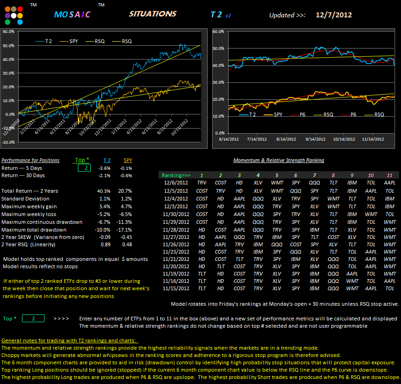401x384 pixels.
Task: Click the 11/19/2012 ranking row date
Action: (176, 274)
